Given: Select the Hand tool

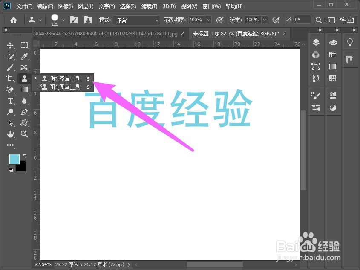Looking at the screenshot, I should point(10,134).
